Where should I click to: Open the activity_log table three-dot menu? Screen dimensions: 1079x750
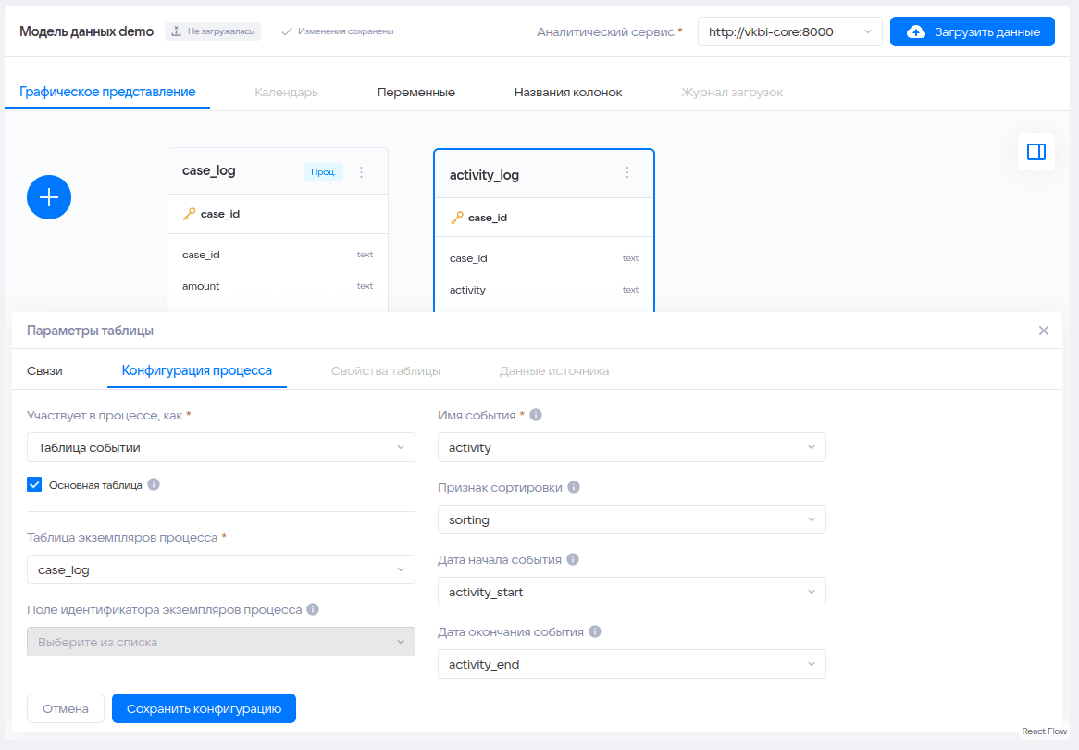coord(626,172)
